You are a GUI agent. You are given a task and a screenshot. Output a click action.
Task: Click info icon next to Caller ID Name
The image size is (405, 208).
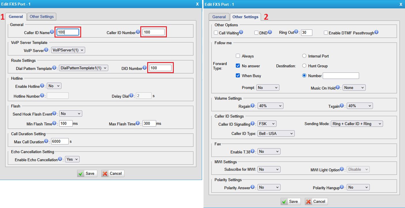(x=52, y=32)
